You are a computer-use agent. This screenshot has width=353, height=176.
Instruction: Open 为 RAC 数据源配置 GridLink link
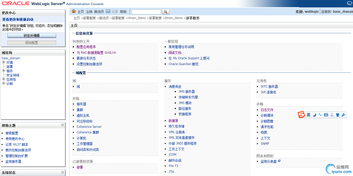[x=96, y=53]
